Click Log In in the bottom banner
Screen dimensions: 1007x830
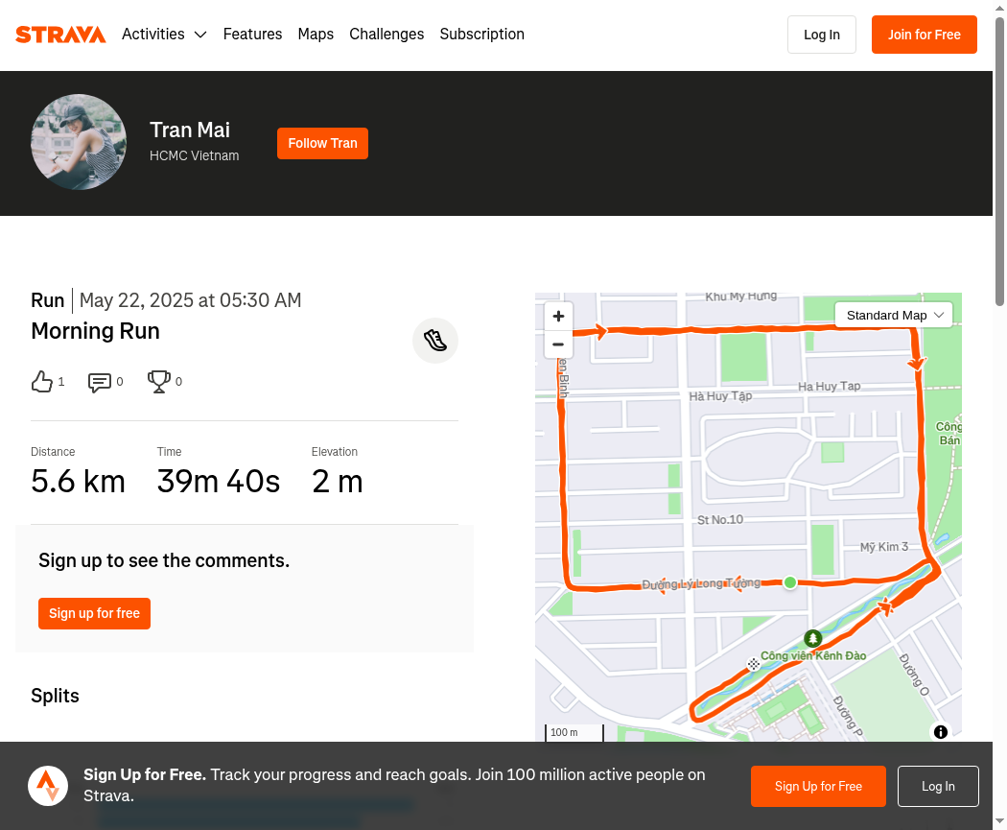coord(938,786)
